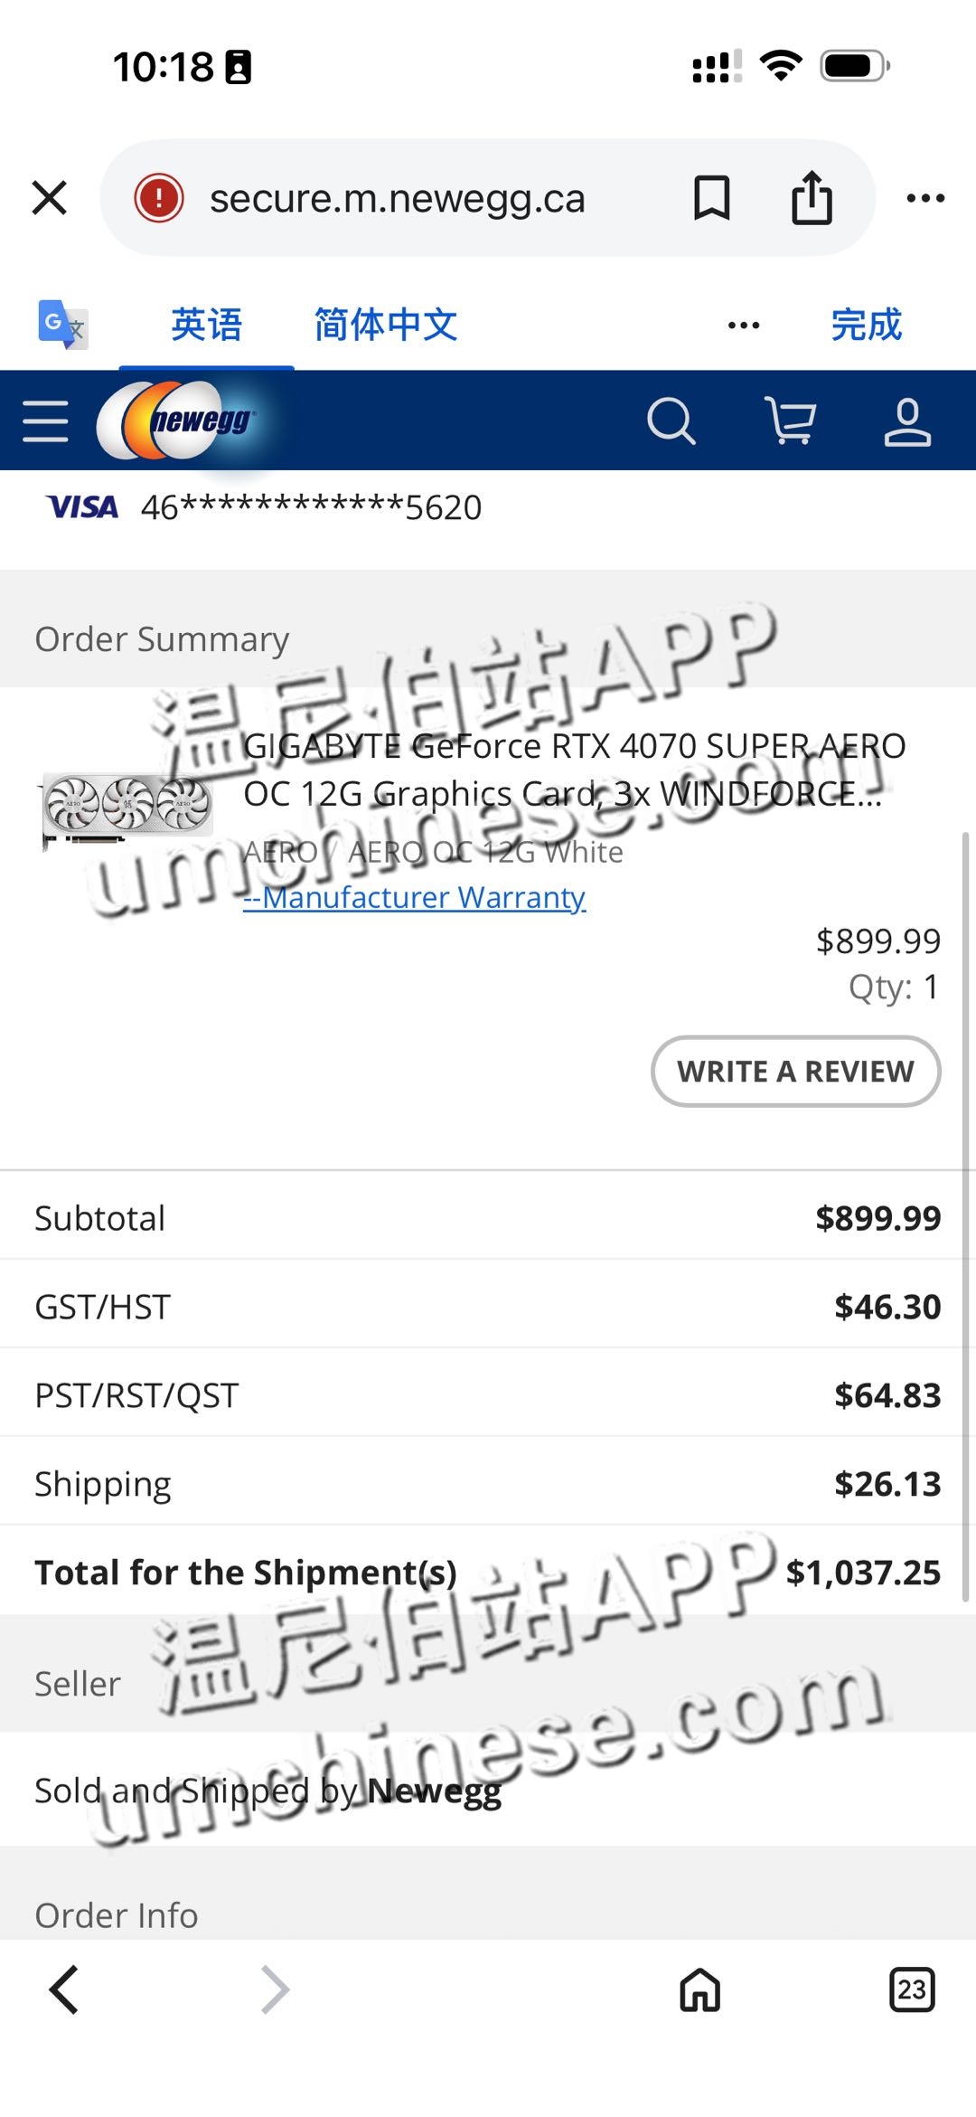Viewport: 976px width, 2117px height.
Task: Tap 完成 to dismiss translation bar
Action: click(867, 325)
